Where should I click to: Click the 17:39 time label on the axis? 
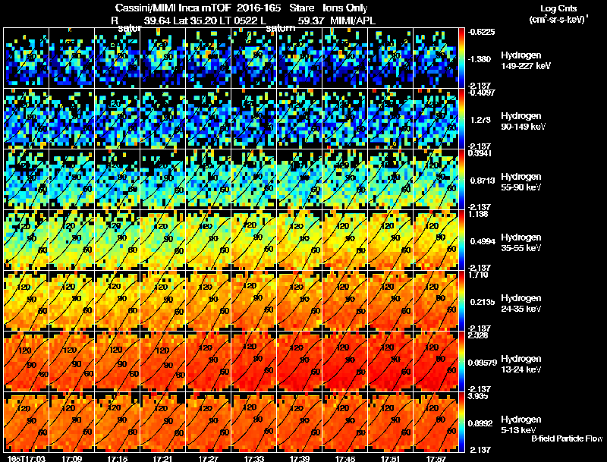pos(299,459)
